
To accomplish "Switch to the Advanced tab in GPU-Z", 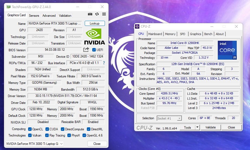I will (x=49, y=16).
